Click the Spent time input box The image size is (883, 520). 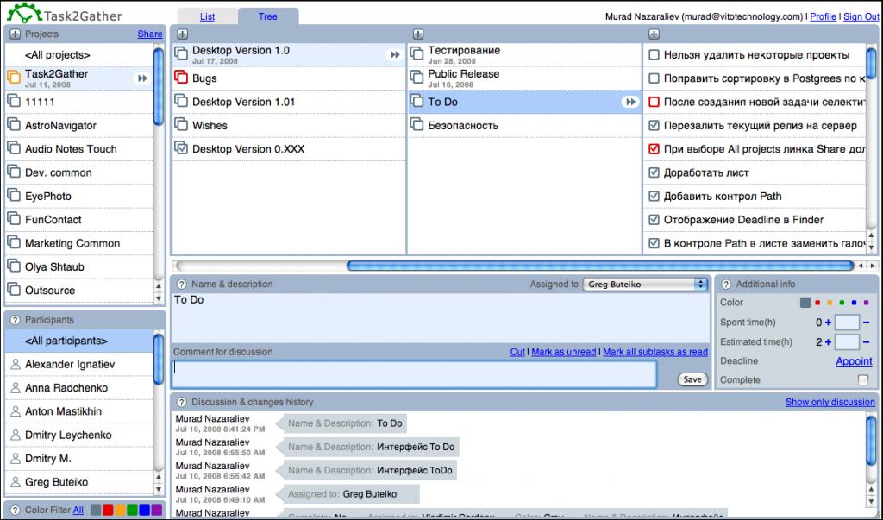847,323
